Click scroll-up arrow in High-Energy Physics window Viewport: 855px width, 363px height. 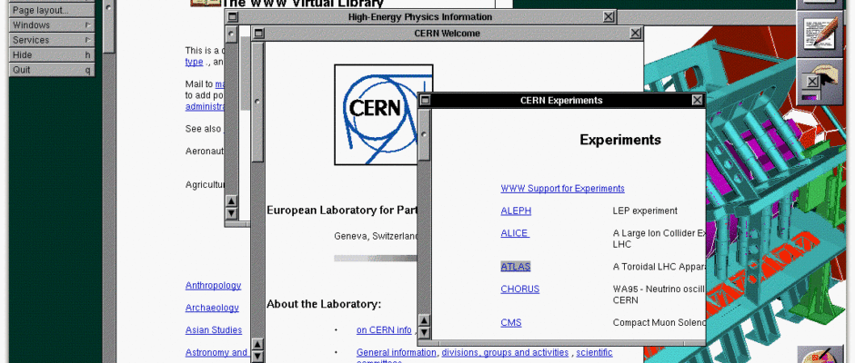[231, 201]
